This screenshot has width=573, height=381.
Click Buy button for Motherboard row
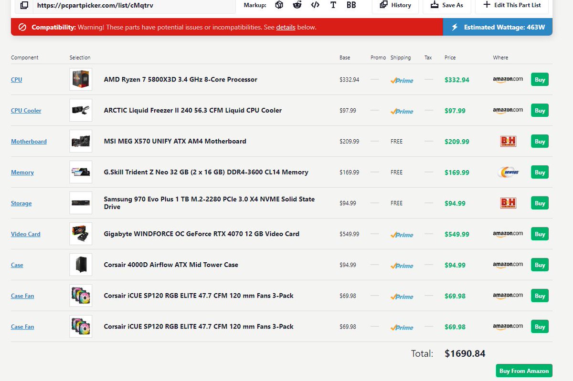[x=540, y=141]
